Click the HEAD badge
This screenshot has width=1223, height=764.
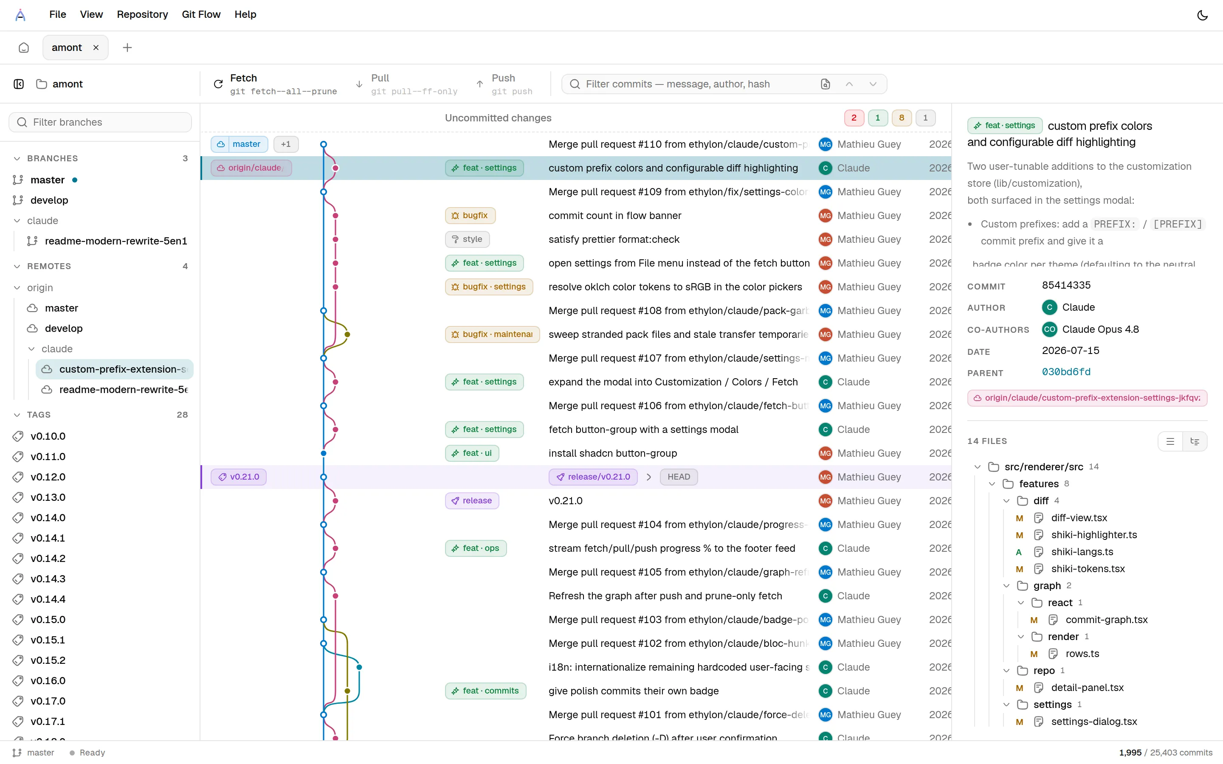click(679, 477)
